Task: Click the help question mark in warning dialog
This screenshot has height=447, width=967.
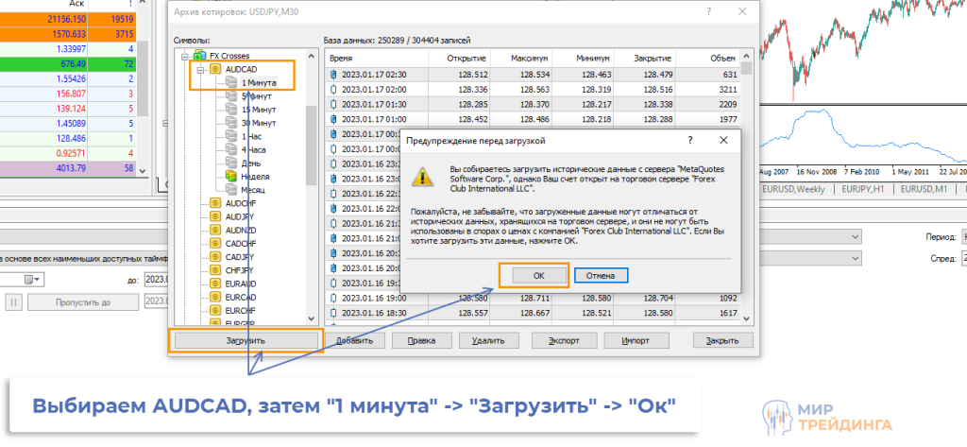Action: click(690, 140)
